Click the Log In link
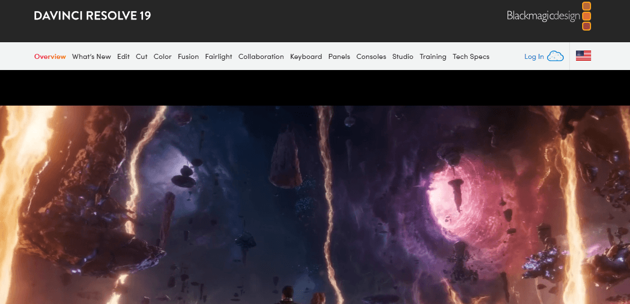 tap(534, 57)
